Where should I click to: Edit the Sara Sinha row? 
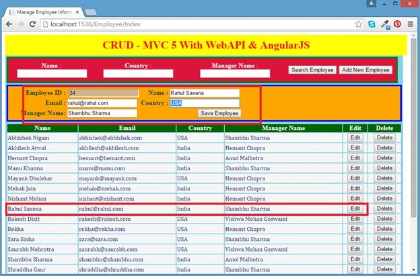[x=355, y=239]
